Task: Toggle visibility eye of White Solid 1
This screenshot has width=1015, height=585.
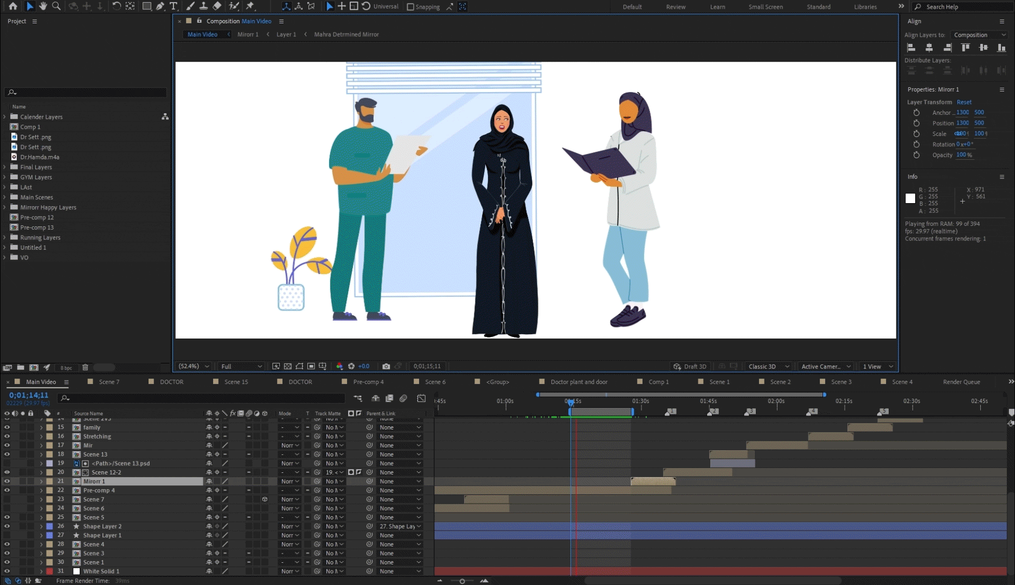Action: [x=7, y=571]
